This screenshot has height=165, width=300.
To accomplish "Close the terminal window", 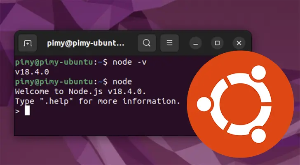I will (x=239, y=43).
